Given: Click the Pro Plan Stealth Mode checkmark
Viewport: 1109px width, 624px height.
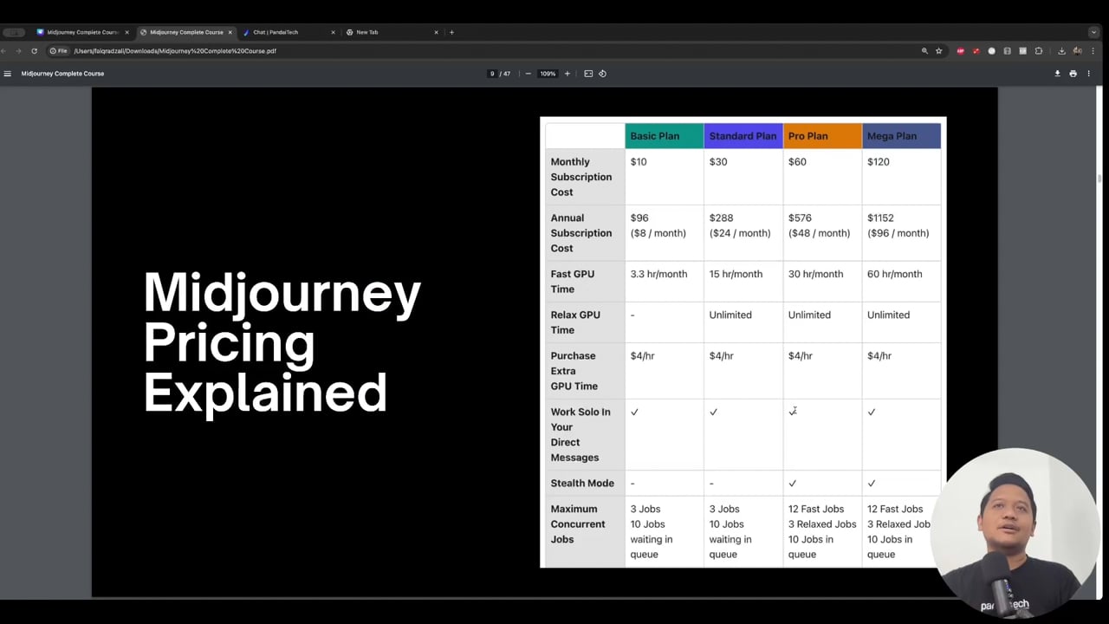Looking at the screenshot, I should [792, 484].
